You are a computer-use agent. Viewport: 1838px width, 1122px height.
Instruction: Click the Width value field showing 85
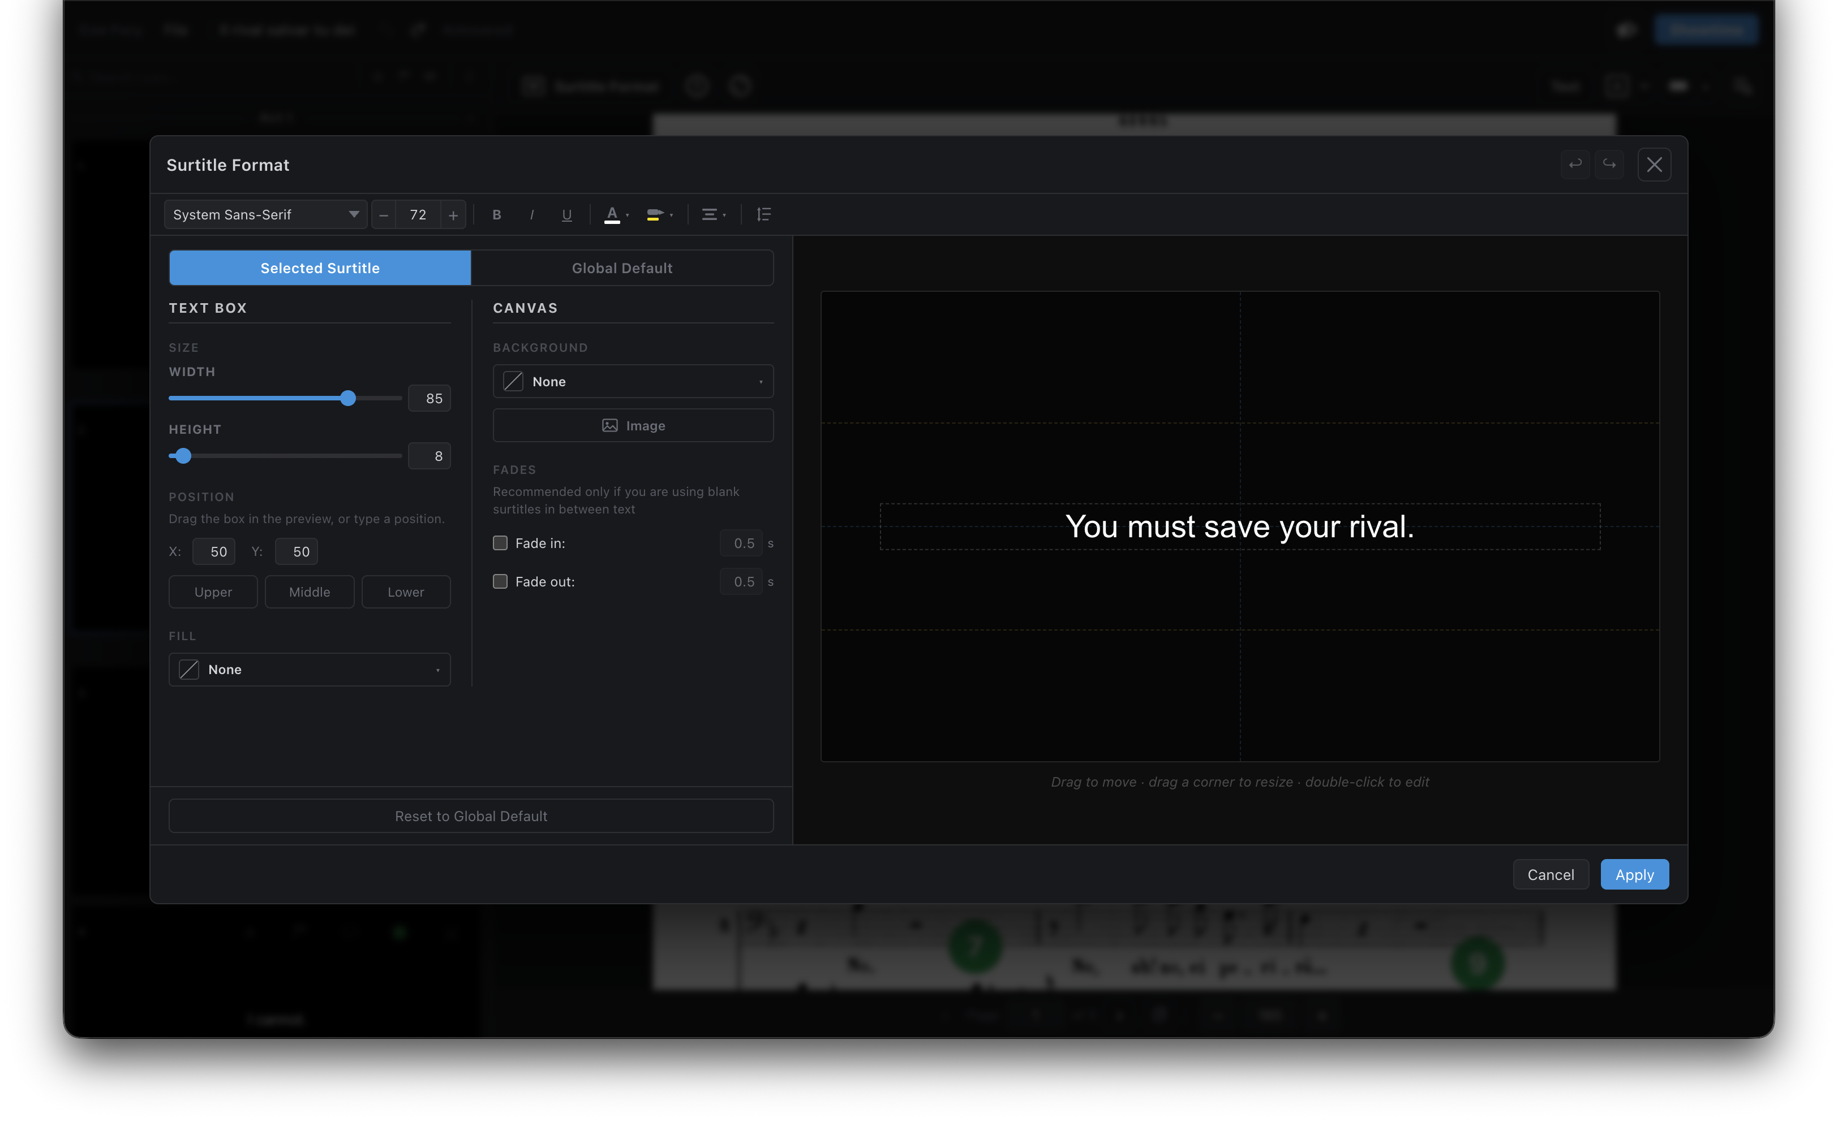tap(429, 398)
